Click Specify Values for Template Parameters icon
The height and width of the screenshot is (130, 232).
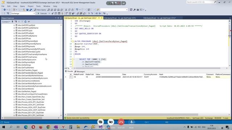(104, 13)
